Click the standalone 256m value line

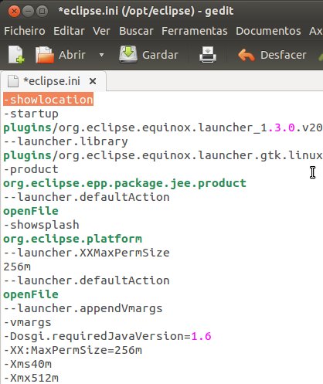(17, 267)
